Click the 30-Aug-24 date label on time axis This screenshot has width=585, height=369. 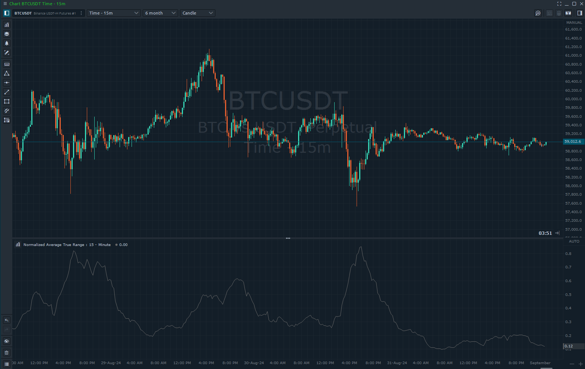pos(254,363)
